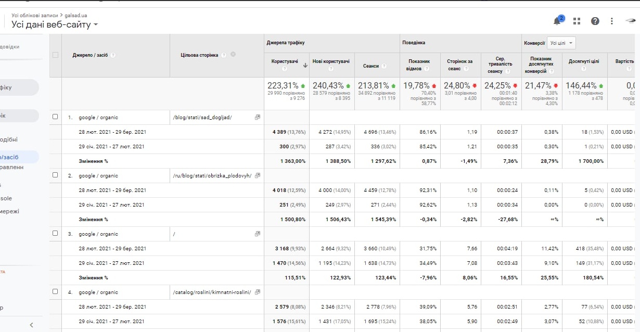Open the Google apps grid

click(x=577, y=21)
